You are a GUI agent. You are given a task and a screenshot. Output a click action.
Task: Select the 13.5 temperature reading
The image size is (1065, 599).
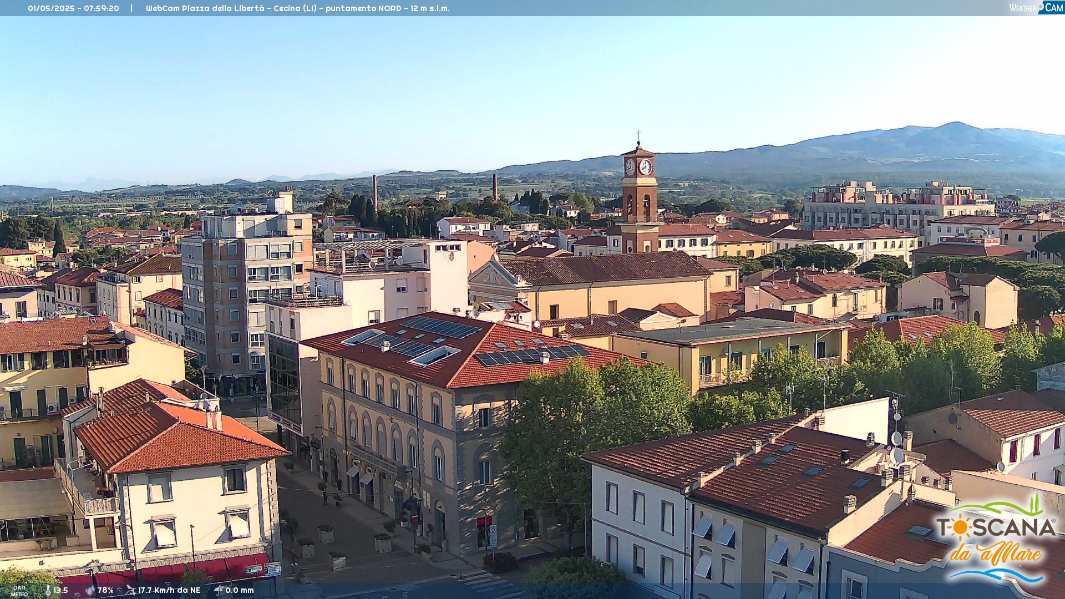click(x=60, y=590)
